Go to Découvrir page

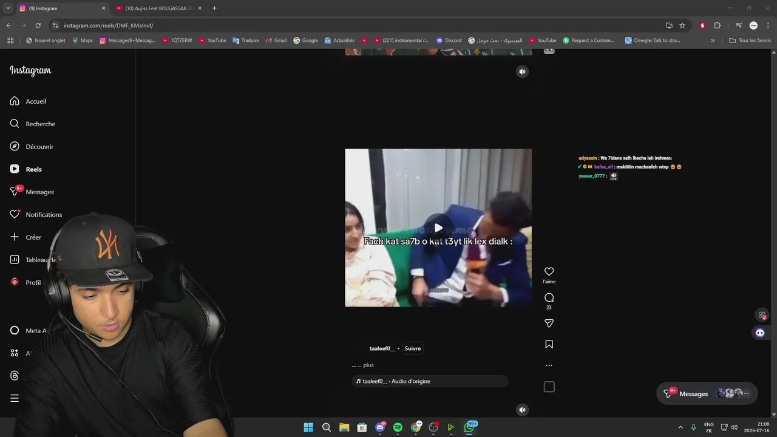click(32, 146)
